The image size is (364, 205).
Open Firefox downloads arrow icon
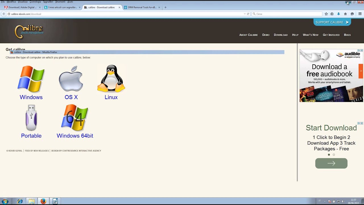click(x=338, y=14)
